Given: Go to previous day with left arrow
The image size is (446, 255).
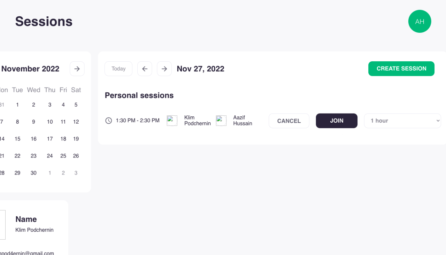Looking at the screenshot, I should (145, 69).
